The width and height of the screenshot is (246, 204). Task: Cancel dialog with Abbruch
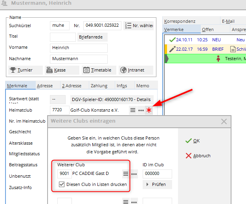tap(198, 156)
